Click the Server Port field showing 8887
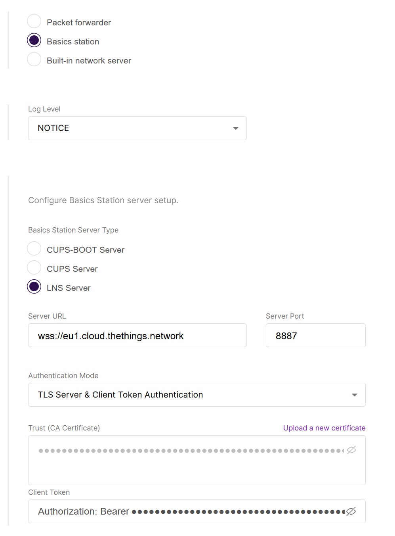The image size is (395, 536). click(x=315, y=335)
